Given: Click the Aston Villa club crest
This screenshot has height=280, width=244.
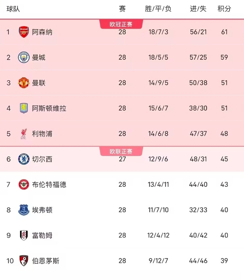Looking at the screenshot, I should tap(24, 108).
